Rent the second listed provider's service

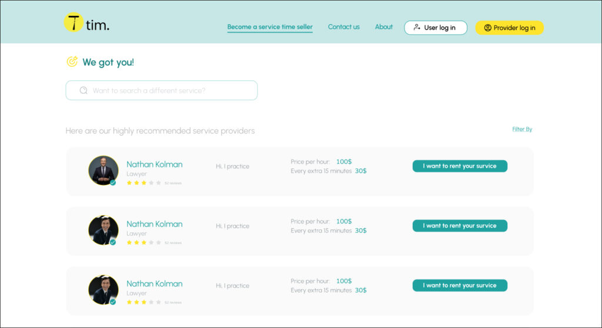(x=460, y=226)
